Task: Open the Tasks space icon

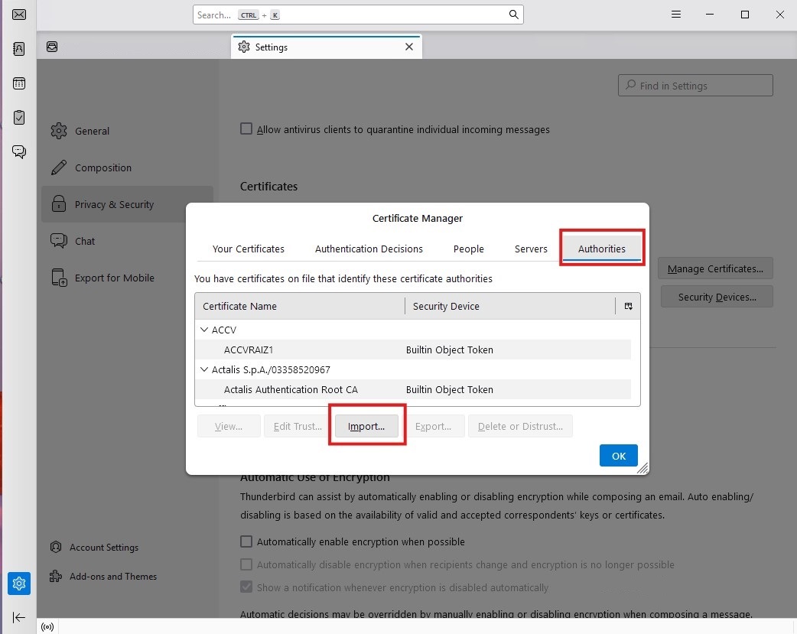Action: (19, 118)
